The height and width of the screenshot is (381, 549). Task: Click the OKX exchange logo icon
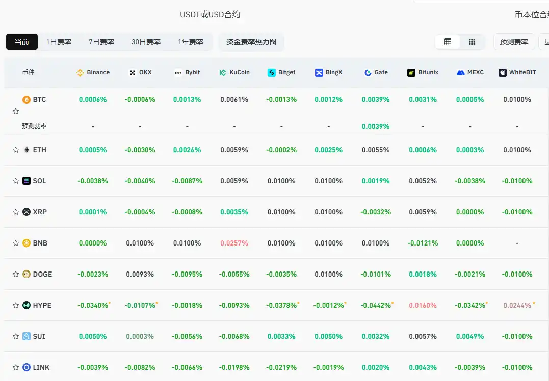[x=133, y=73]
